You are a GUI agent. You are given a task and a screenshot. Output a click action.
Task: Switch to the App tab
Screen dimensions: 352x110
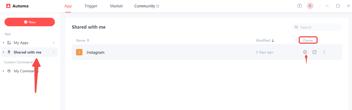(68, 6)
